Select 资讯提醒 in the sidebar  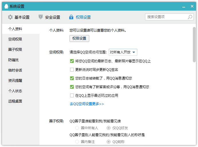21,81
